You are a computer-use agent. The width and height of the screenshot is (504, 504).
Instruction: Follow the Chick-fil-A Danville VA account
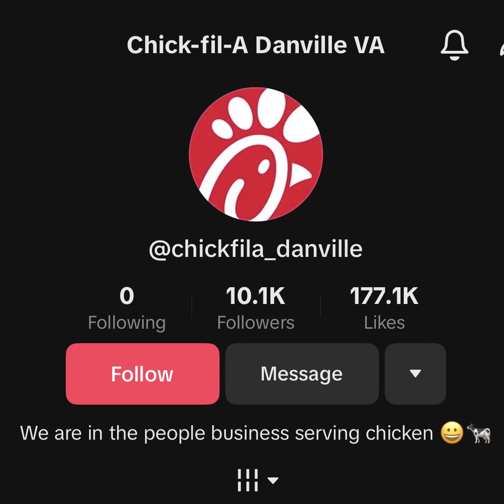pyautogui.click(x=142, y=373)
